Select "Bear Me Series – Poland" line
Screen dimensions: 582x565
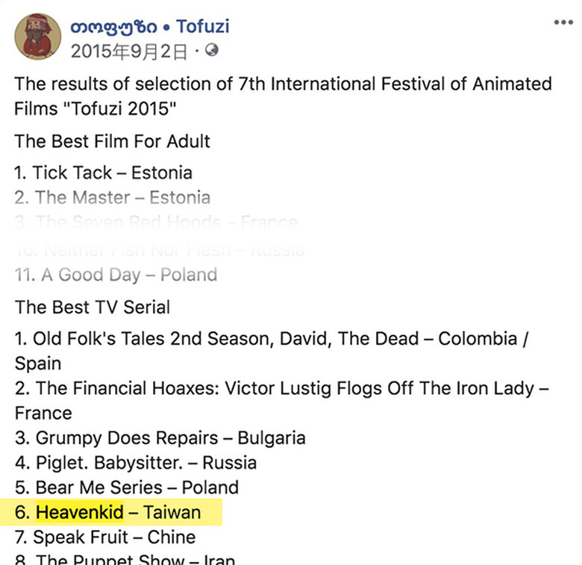tap(126, 487)
